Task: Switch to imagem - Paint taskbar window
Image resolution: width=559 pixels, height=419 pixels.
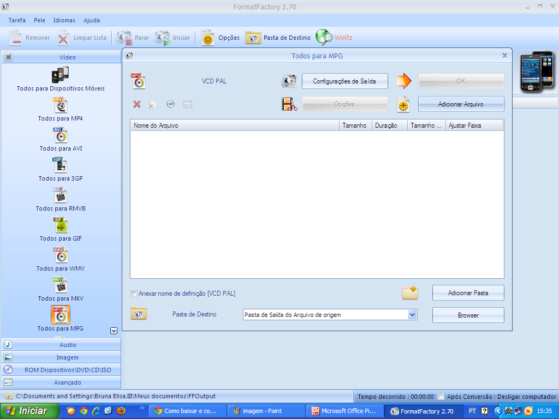Action: (266, 411)
